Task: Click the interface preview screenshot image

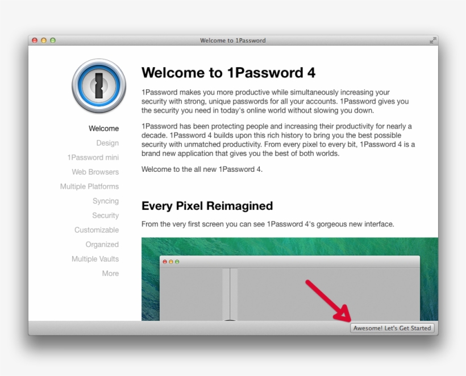Action: coord(290,279)
